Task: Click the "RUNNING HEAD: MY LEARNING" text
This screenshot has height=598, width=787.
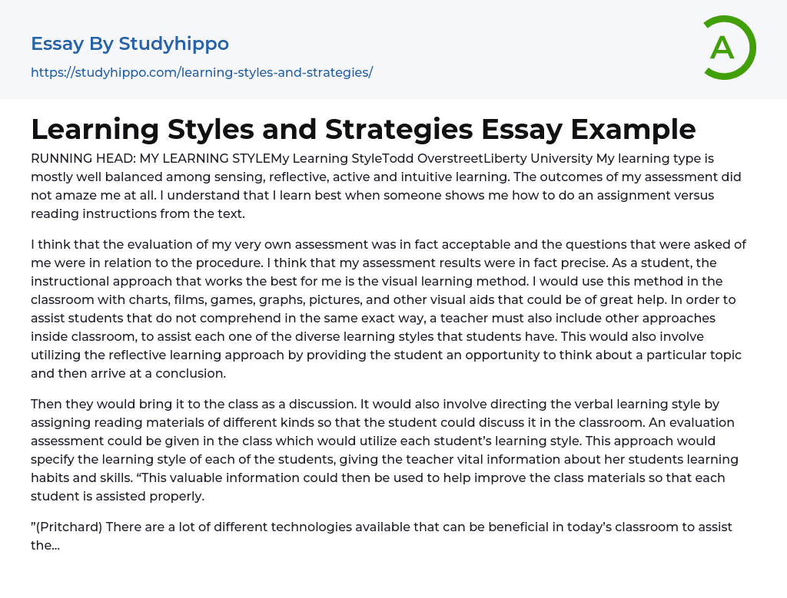Action: [x=108, y=159]
